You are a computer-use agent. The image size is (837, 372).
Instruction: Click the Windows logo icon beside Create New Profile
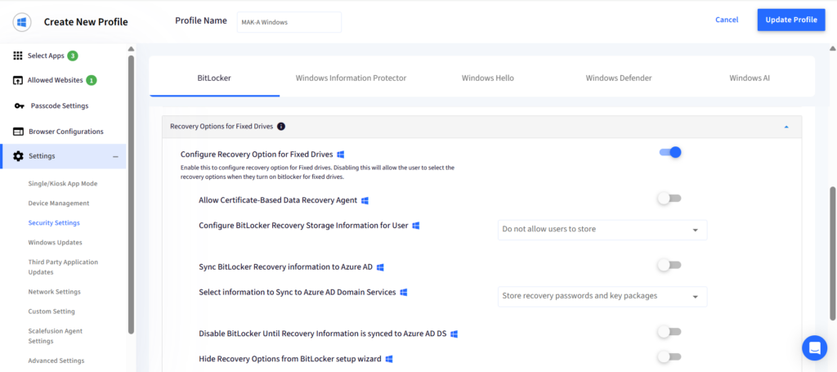tap(22, 22)
